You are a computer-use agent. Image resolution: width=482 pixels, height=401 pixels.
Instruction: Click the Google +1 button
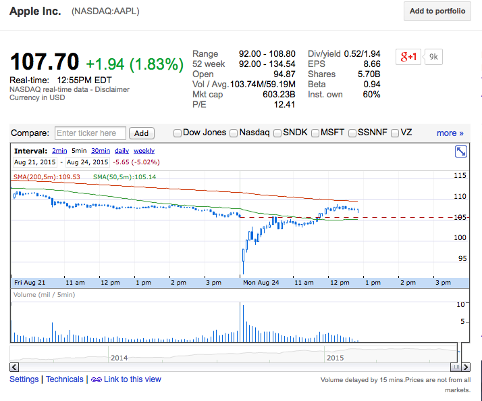(x=408, y=57)
